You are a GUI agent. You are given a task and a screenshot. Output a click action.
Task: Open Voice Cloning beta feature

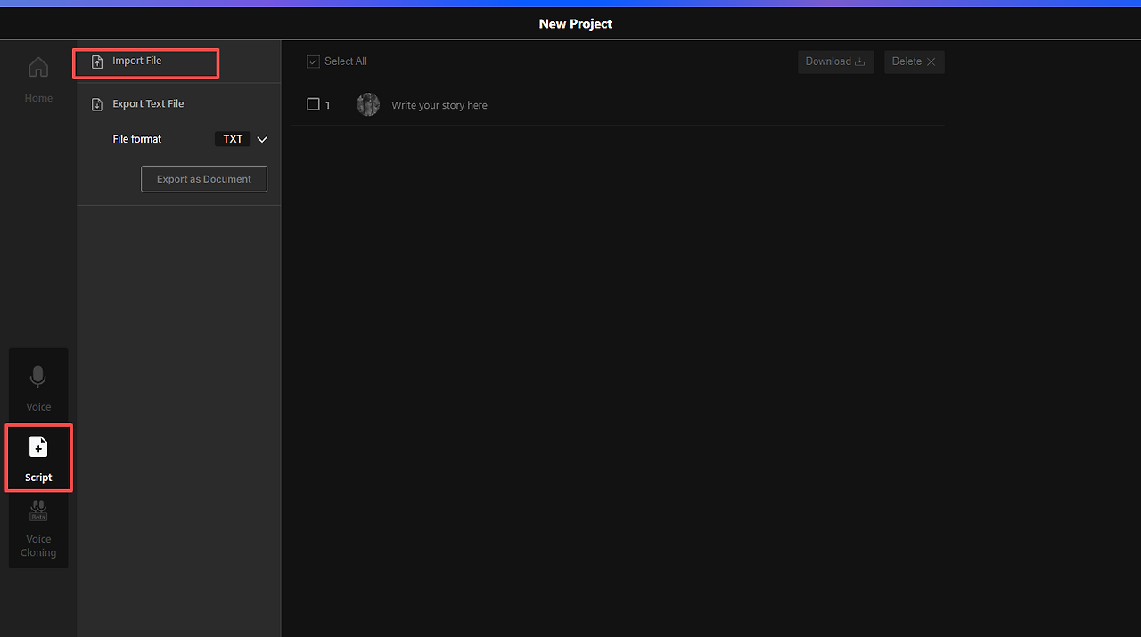coord(38,529)
